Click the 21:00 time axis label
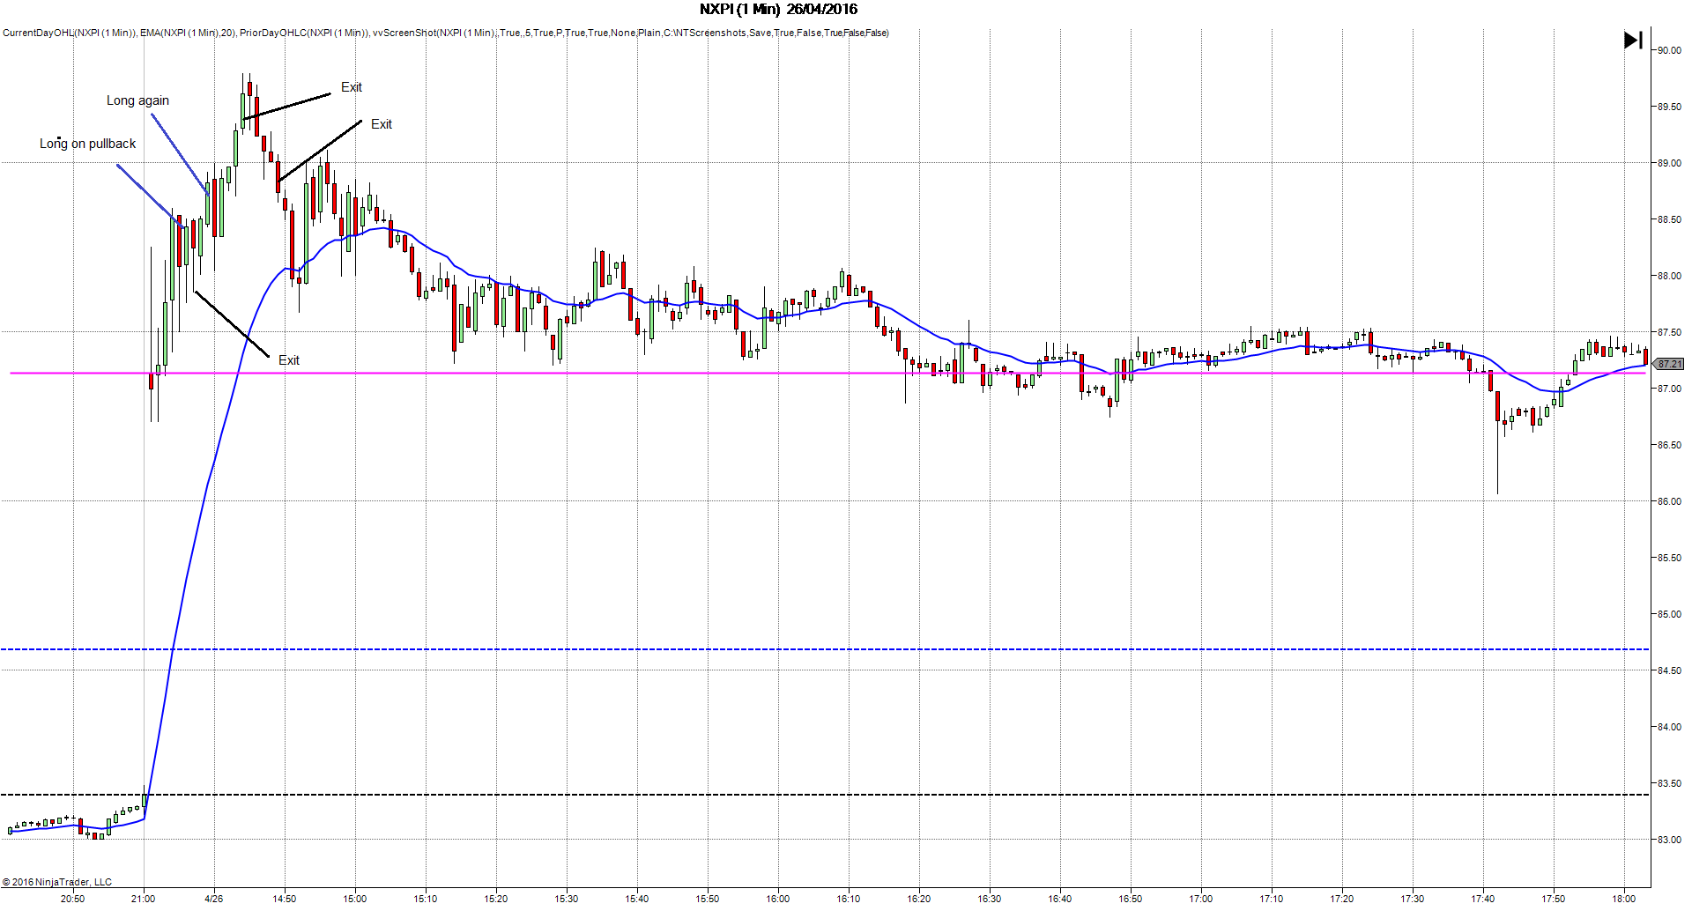 [x=144, y=899]
